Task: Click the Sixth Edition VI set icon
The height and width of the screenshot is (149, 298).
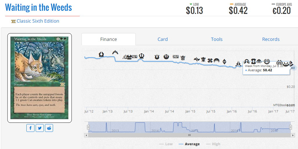Action: pyautogui.click(x=13, y=21)
